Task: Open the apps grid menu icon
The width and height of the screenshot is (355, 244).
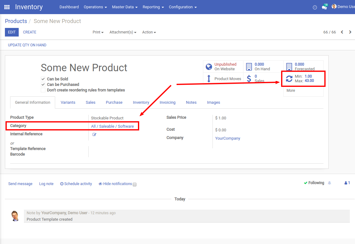Action: [7, 7]
